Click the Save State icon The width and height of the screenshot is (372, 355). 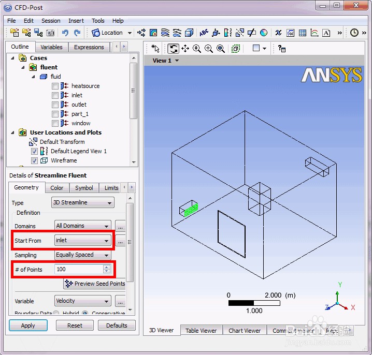tap(38, 33)
